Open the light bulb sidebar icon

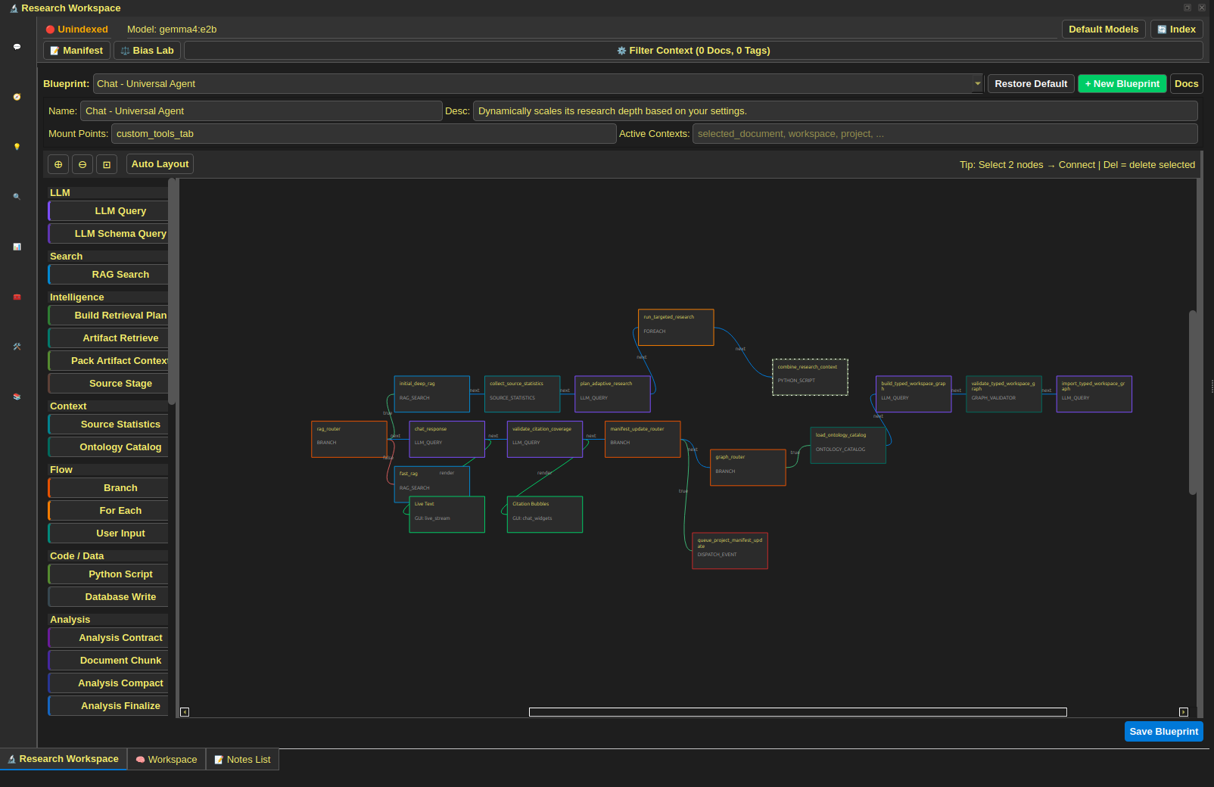tap(17, 147)
